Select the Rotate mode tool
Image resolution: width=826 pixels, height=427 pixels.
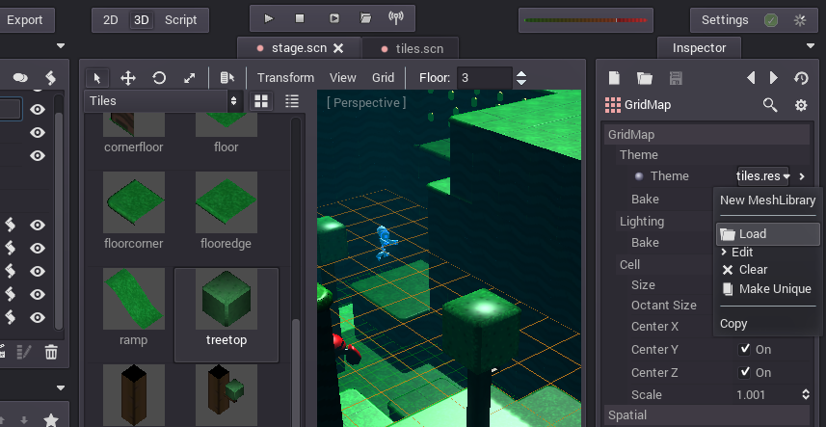point(159,78)
